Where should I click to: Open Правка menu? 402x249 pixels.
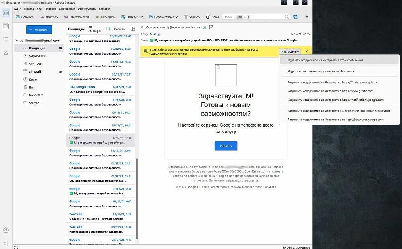click(x=29, y=9)
